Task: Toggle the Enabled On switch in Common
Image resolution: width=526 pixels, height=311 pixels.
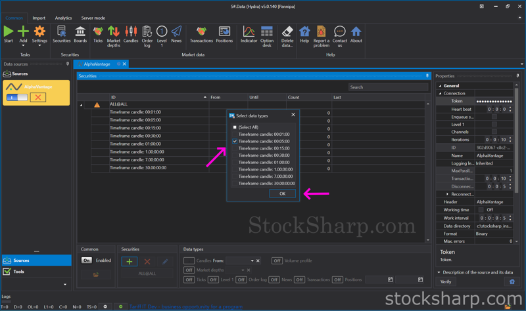Action: click(x=87, y=260)
